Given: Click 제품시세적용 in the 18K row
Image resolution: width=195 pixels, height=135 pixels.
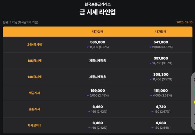Looking at the screenshot, I should [98, 61].
